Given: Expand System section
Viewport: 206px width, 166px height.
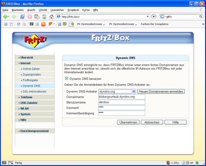Looking at the screenshot, I should pos(35,114).
